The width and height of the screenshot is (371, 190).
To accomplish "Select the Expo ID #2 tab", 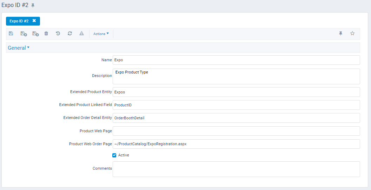I will tap(19, 21).
